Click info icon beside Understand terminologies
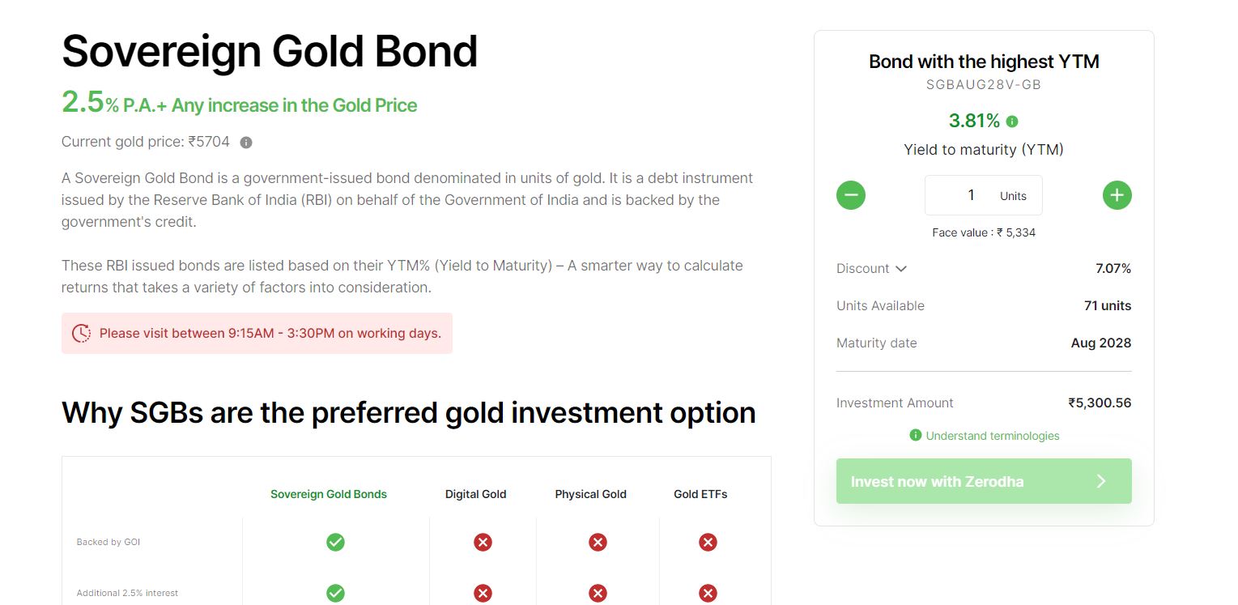 coord(915,435)
